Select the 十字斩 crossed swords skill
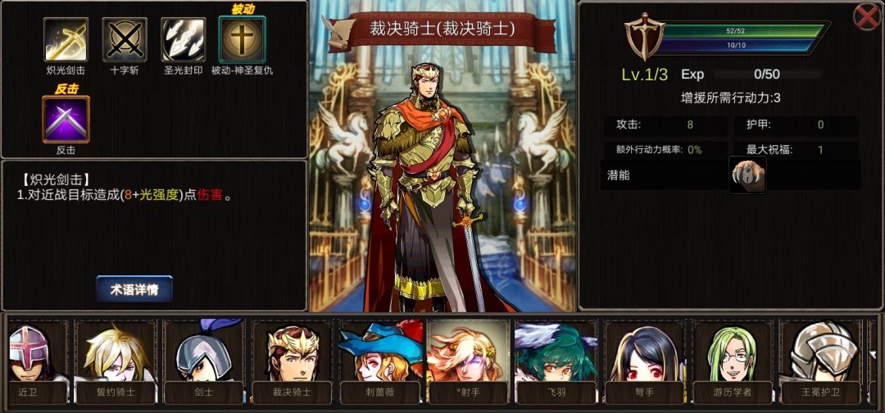Viewport: 885px width, 413px height. coord(125,39)
